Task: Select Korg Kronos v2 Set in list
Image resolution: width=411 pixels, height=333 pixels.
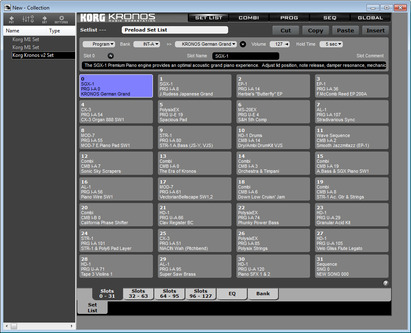Action: tap(43, 55)
